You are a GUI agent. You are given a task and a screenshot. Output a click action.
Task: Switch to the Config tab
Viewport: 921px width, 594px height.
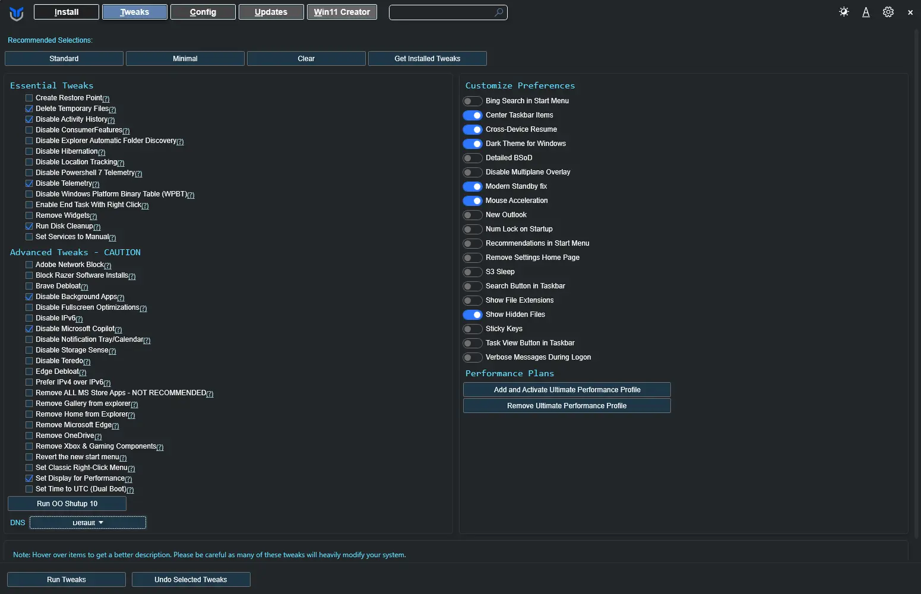[203, 12]
